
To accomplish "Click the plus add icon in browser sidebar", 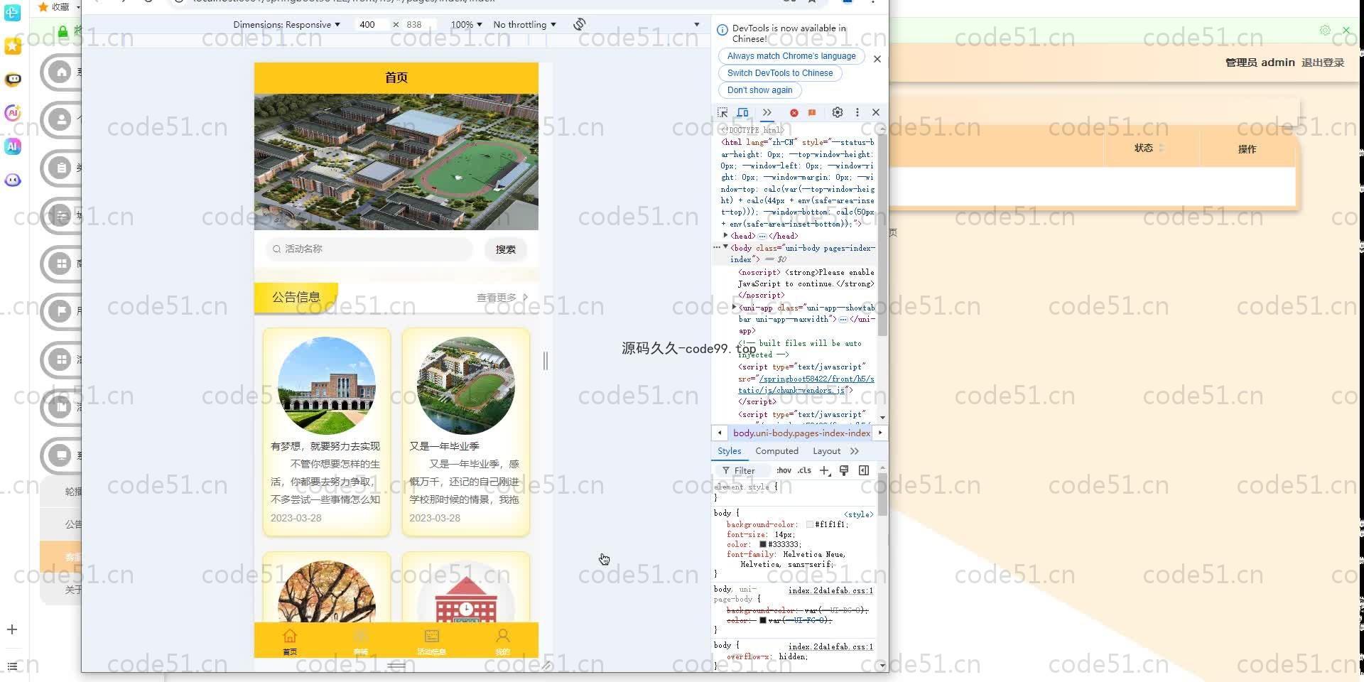I will coord(12,629).
